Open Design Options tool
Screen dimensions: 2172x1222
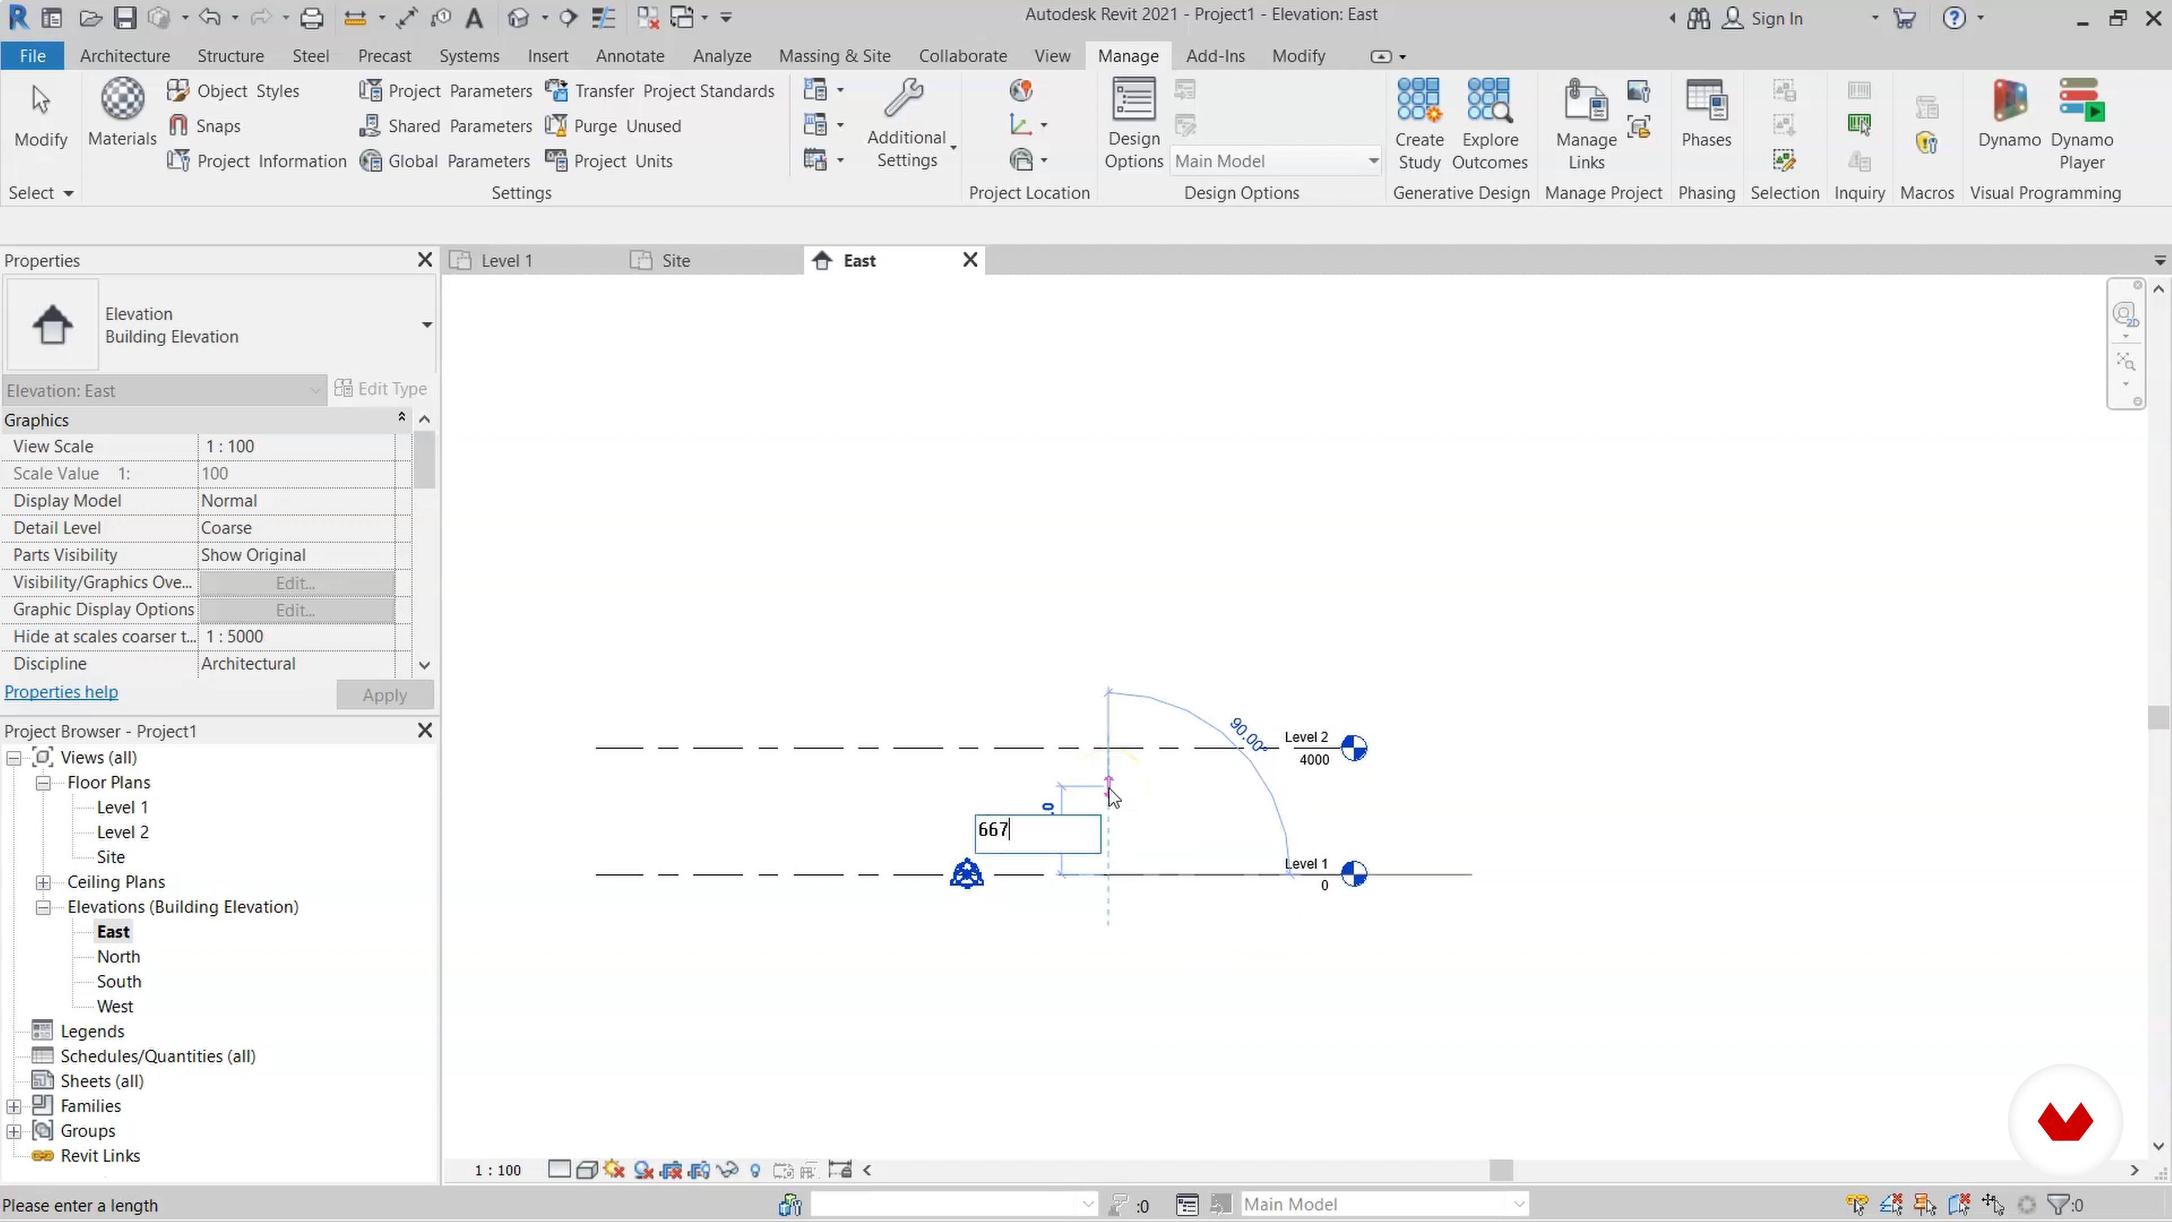[x=1133, y=124]
